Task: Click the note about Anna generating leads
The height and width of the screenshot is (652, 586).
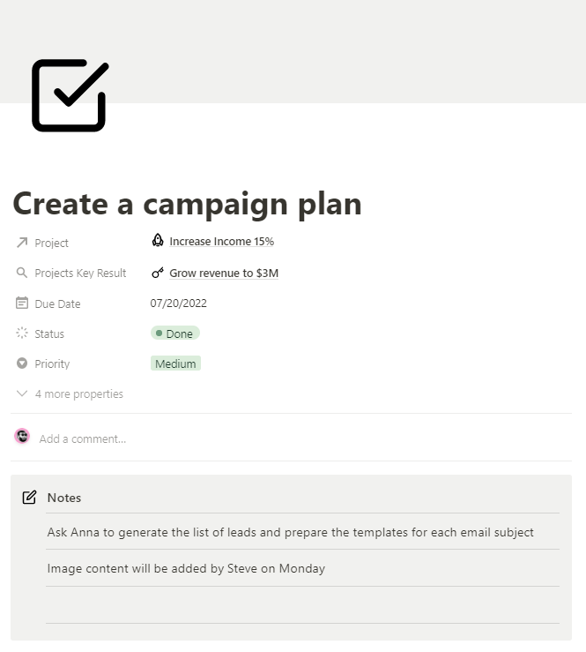Action: (x=290, y=532)
